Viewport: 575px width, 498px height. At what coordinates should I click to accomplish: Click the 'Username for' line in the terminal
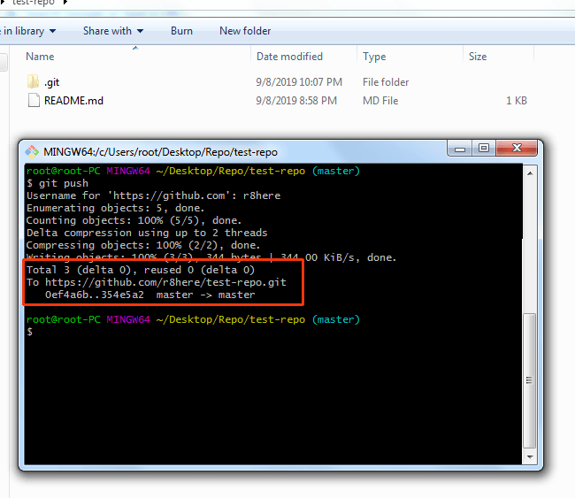point(153,195)
